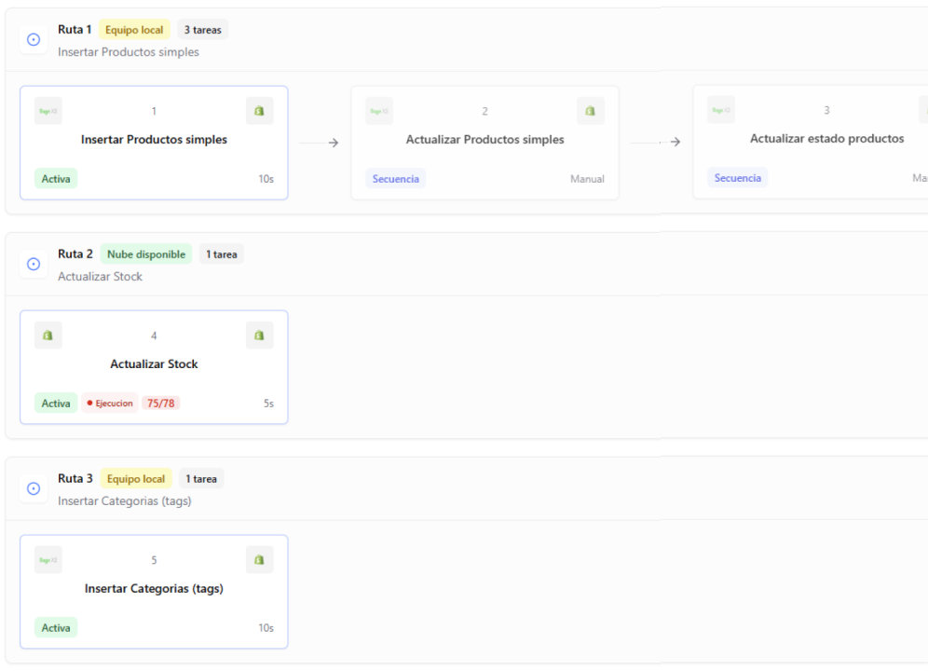This screenshot has height=671, width=928.
Task: Click Sage X3 source icon on task 3
Action: tap(721, 110)
